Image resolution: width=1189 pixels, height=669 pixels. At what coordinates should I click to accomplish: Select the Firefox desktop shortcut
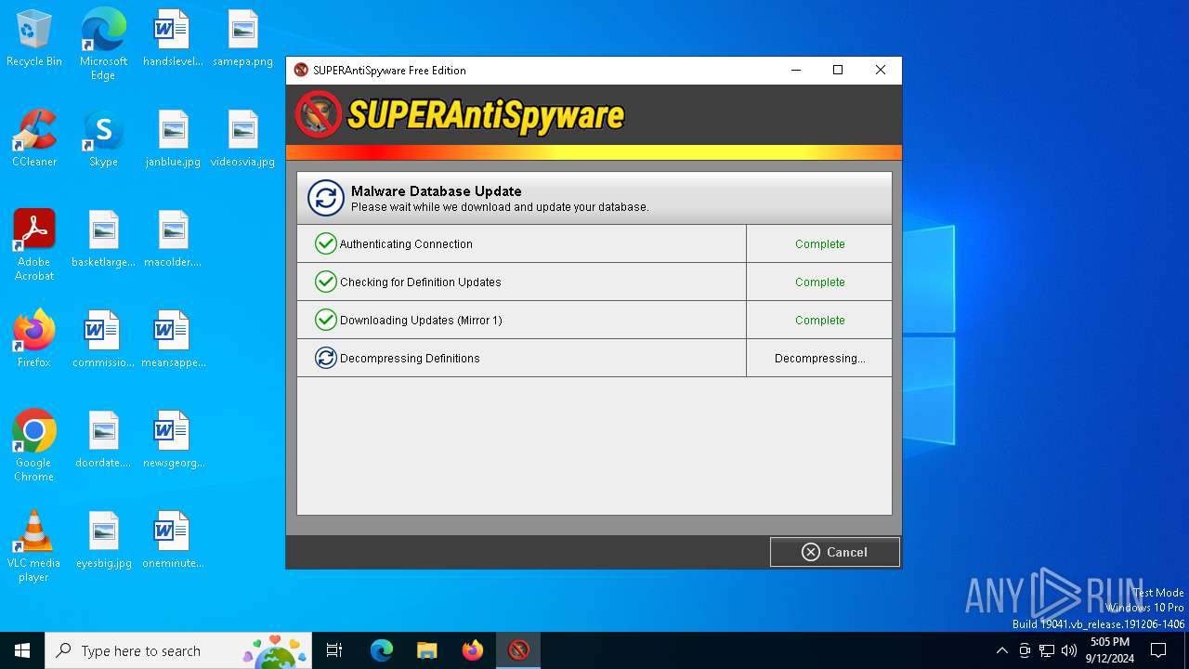34,339
